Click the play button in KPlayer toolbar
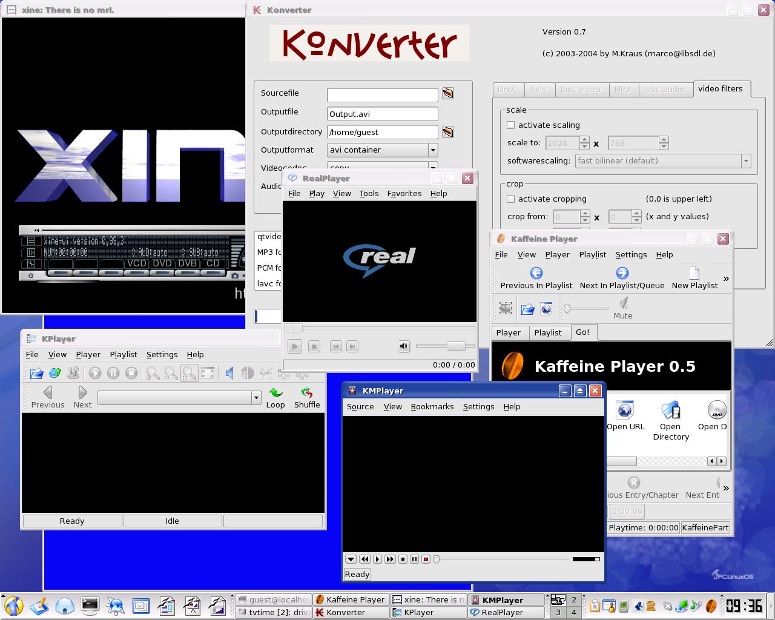The image size is (775, 620). point(94,373)
